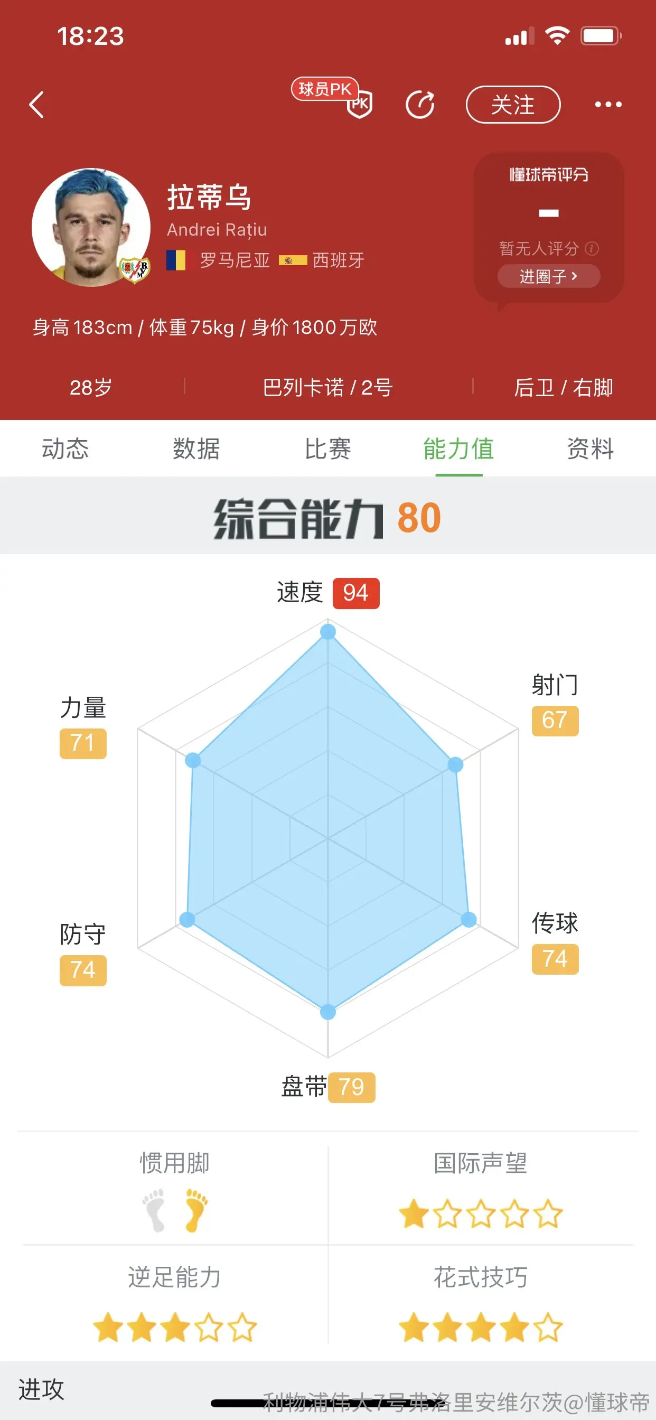The image size is (656, 1420).
Task: Tap the player avatar photo
Action: tap(91, 227)
